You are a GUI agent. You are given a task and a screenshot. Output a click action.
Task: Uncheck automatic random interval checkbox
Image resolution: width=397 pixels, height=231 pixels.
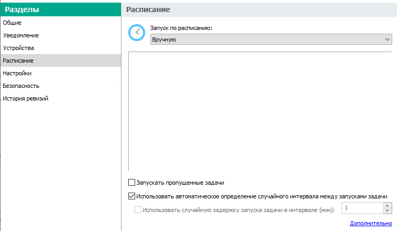[x=131, y=196]
